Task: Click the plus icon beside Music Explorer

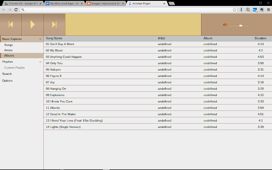Action: coord(40,39)
